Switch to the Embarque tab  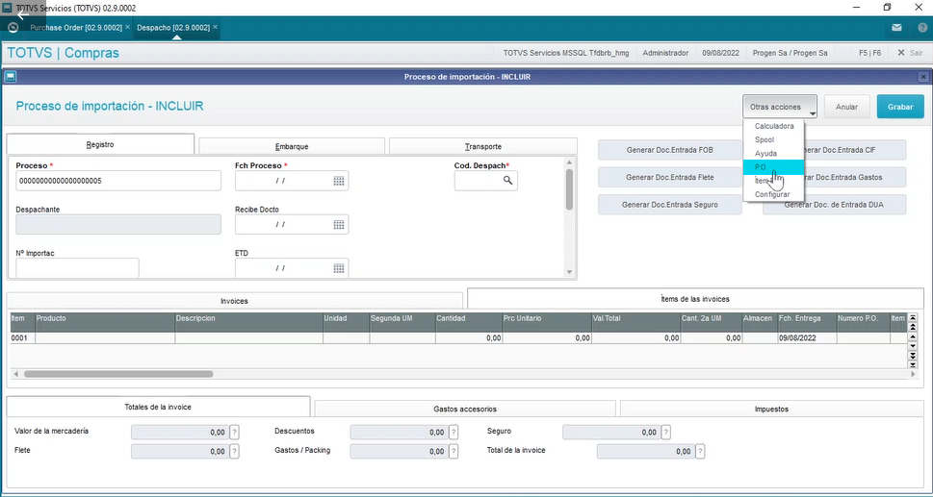click(292, 146)
